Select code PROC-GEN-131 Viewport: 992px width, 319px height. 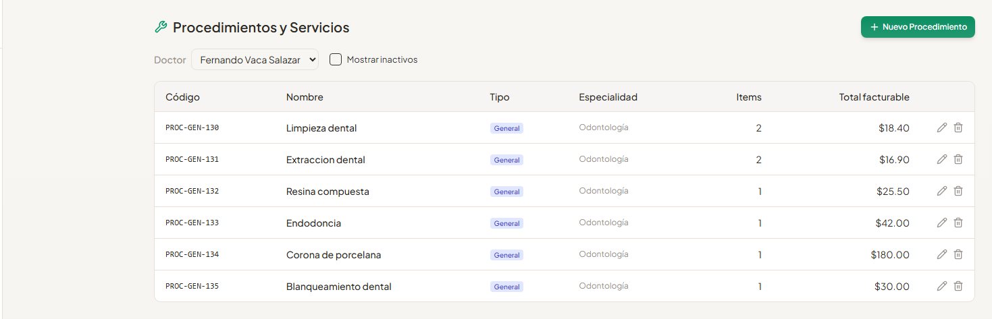[x=192, y=159]
